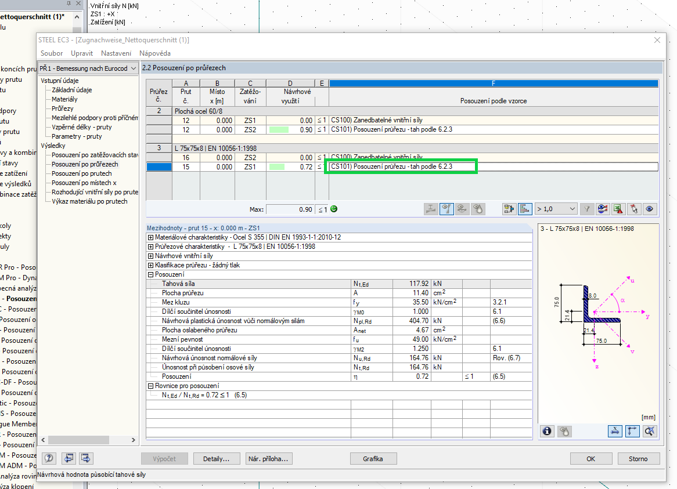Screen dimensions: 677x489
Task: Collapse Rovnice pro posouzení section
Action: pos(150,386)
